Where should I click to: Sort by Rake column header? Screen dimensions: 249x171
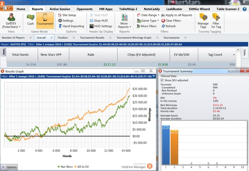coord(93,55)
